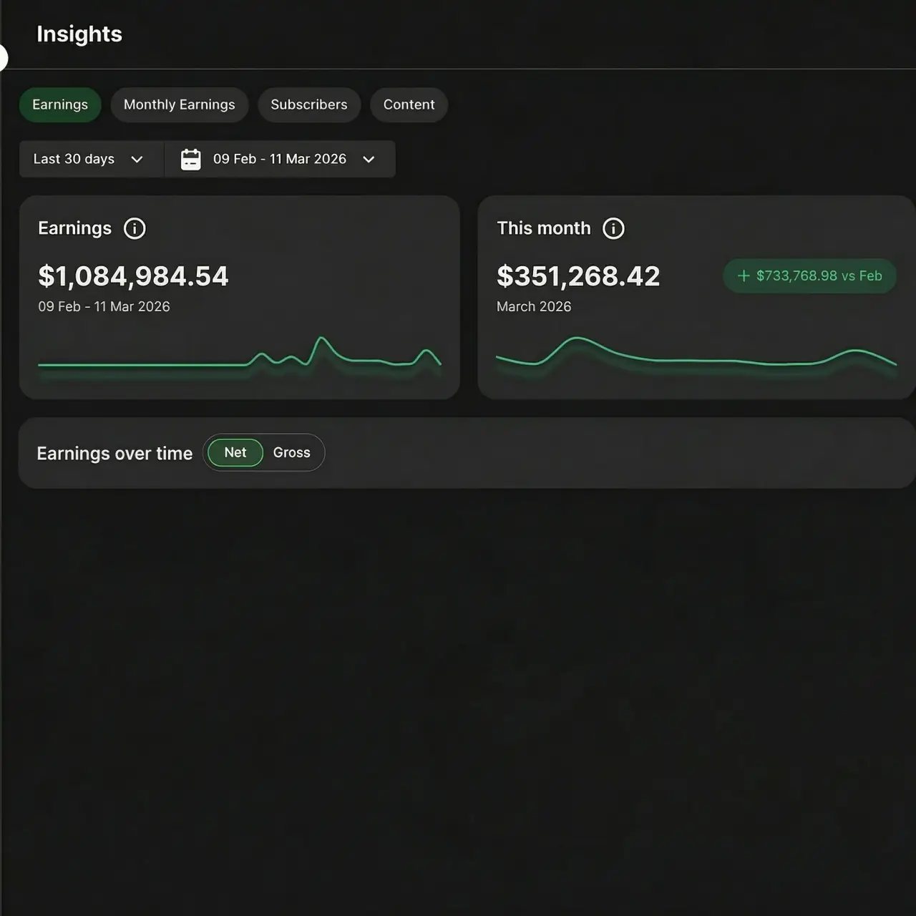
Task: Switch earnings display to Gross
Action: point(291,452)
